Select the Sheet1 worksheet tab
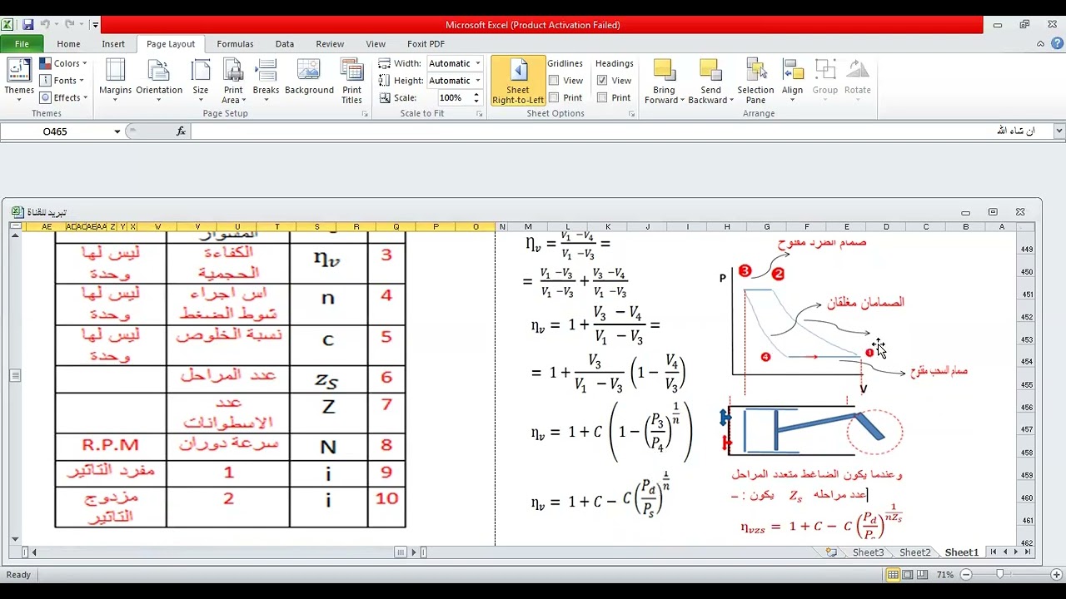 [x=961, y=552]
